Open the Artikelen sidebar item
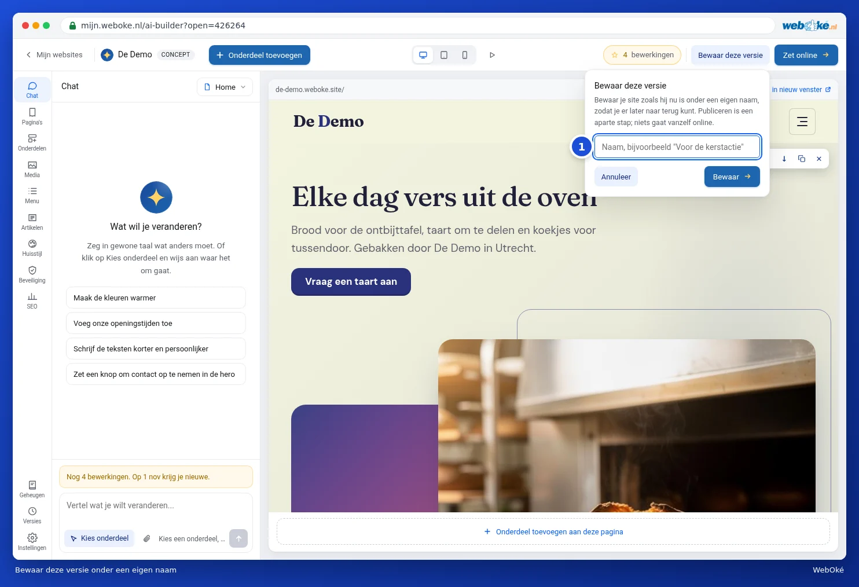This screenshot has width=859, height=587. 32,222
